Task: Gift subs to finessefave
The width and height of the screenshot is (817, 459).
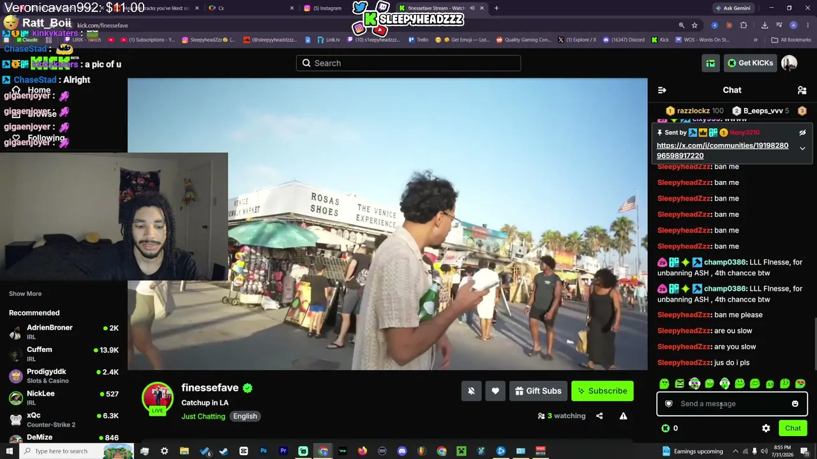Action: [x=538, y=391]
